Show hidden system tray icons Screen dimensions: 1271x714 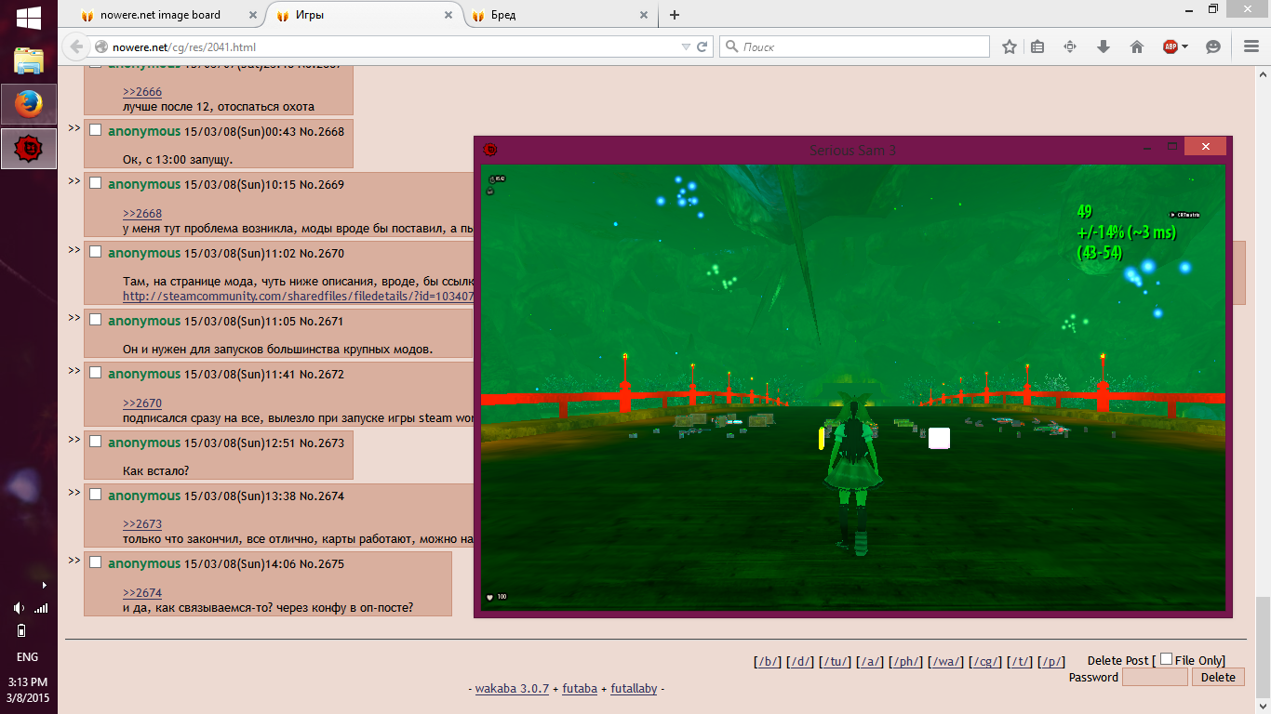44,586
